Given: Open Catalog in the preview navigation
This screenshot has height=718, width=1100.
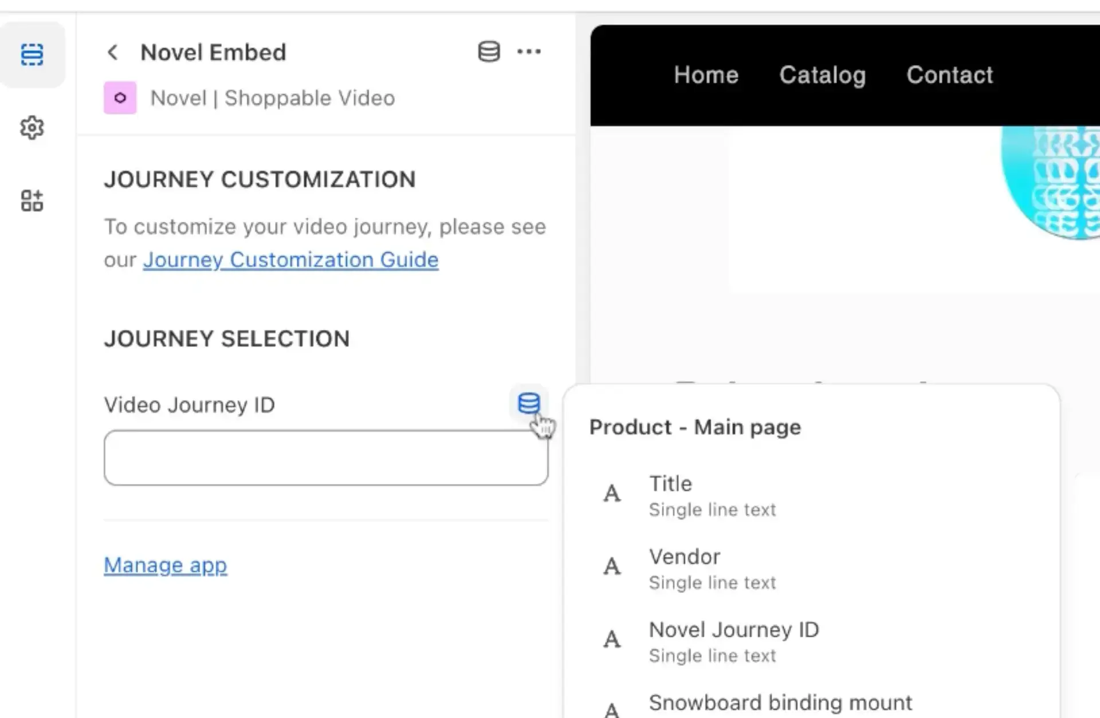Looking at the screenshot, I should [822, 75].
